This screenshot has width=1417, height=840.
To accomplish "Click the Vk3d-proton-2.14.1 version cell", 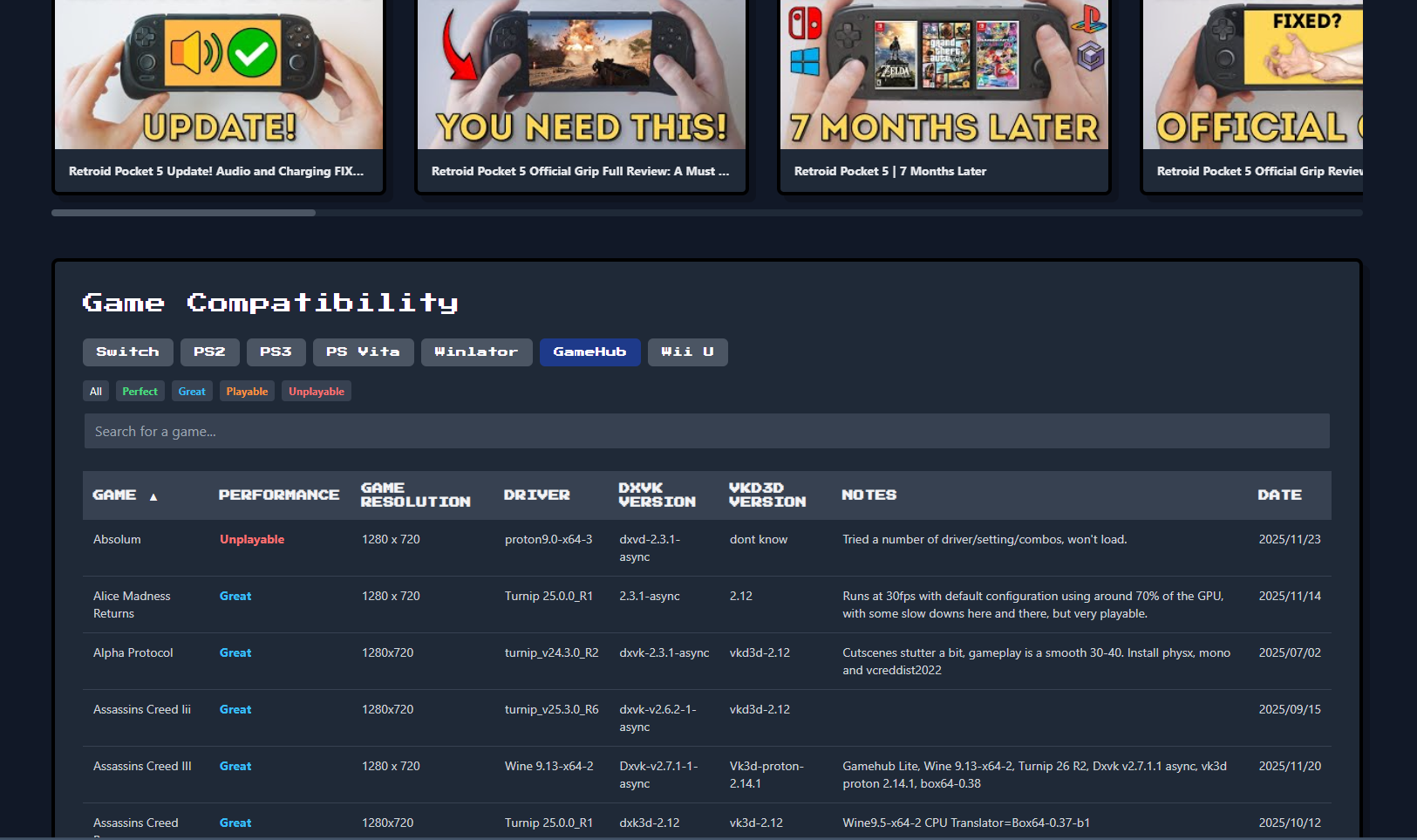I will click(x=766, y=775).
